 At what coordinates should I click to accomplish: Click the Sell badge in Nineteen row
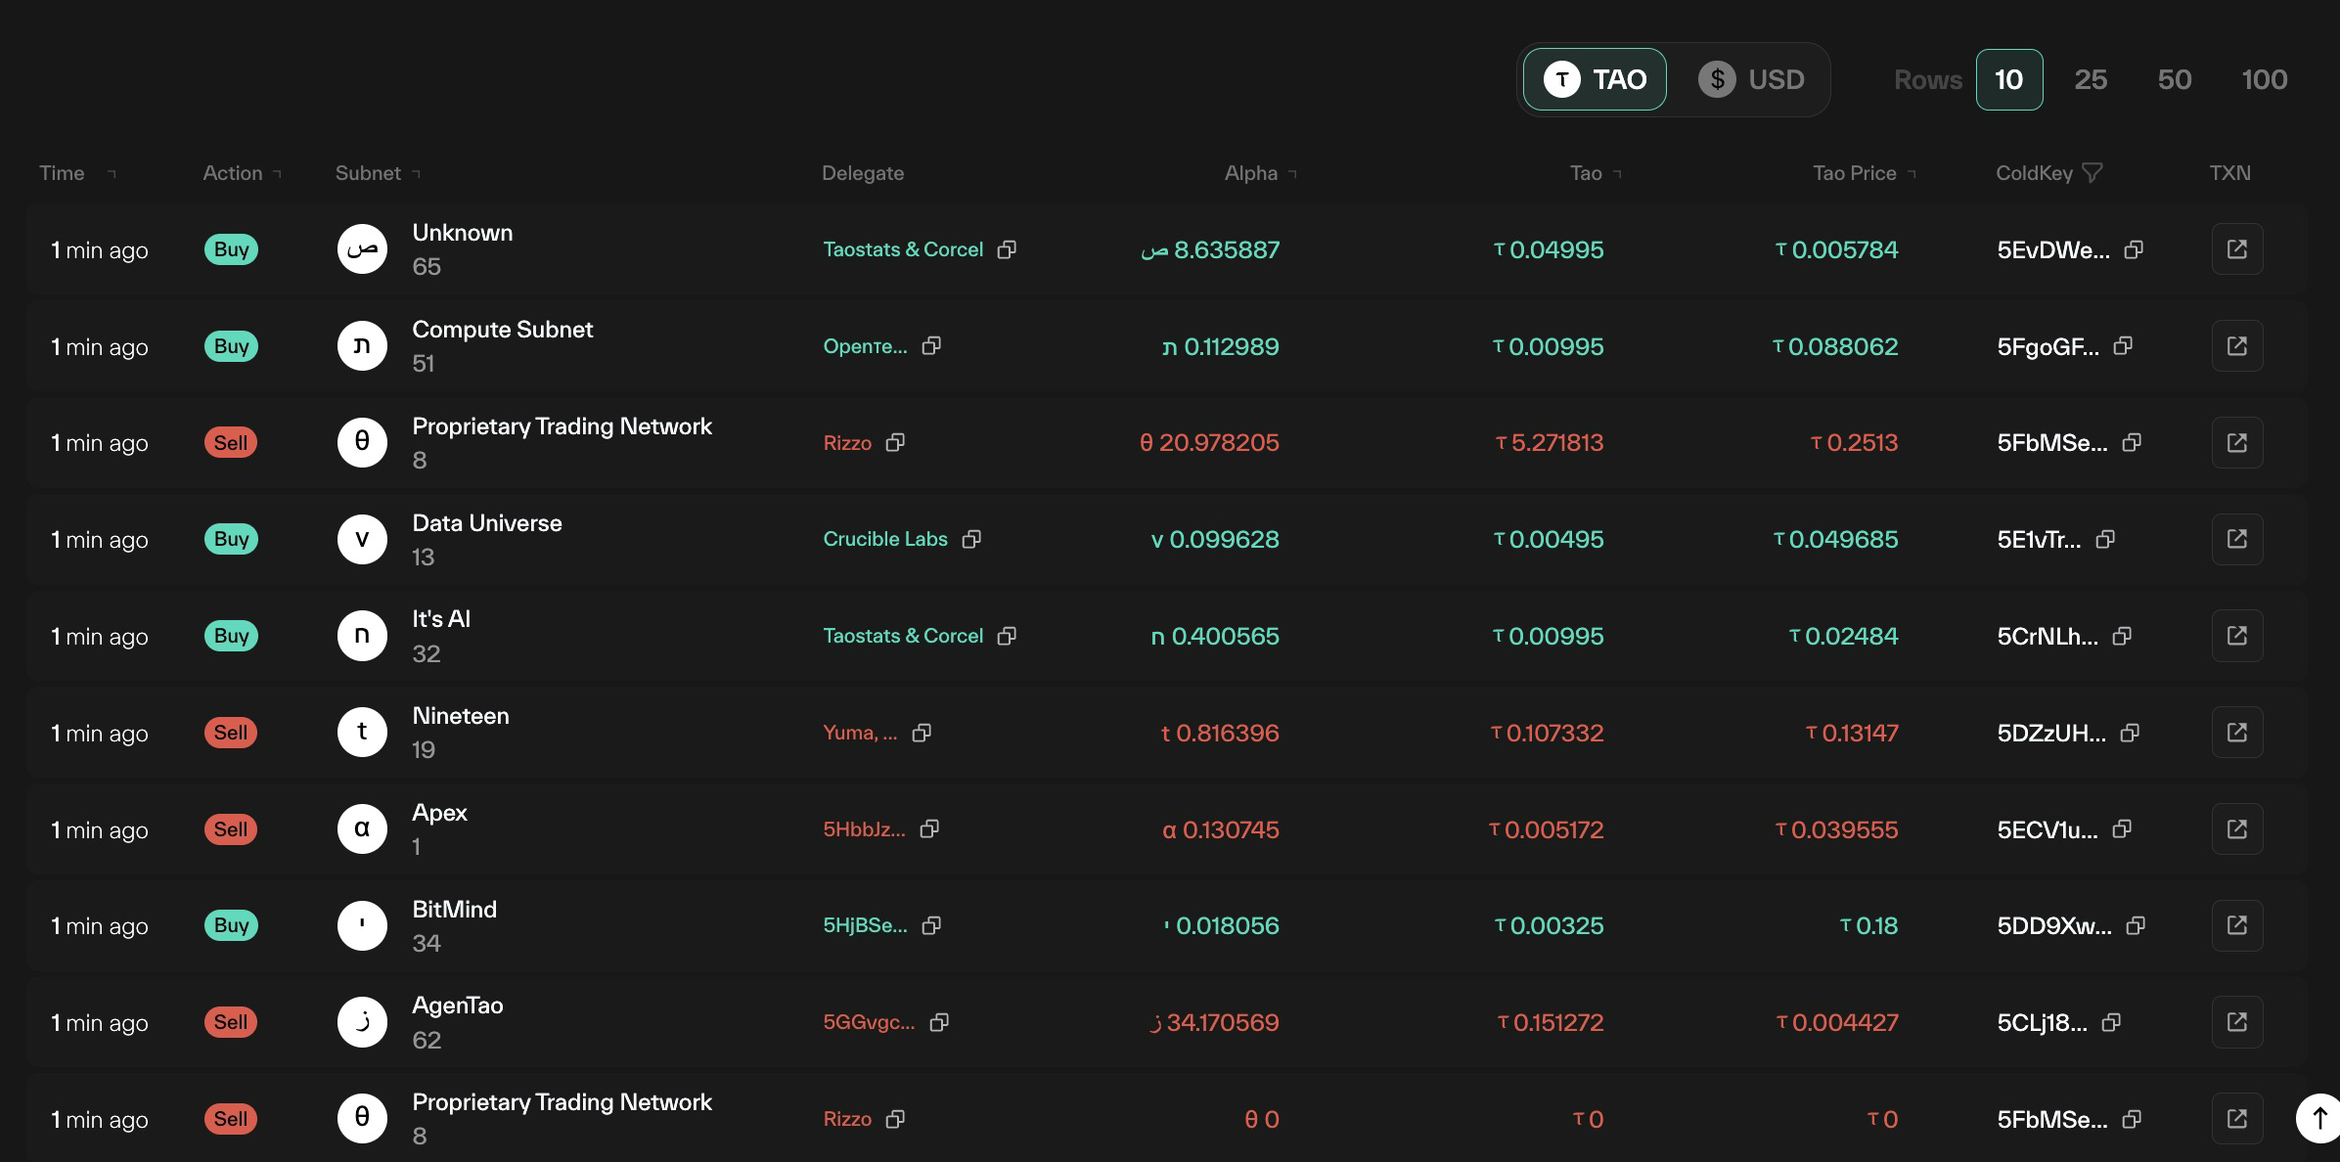tap(231, 733)
